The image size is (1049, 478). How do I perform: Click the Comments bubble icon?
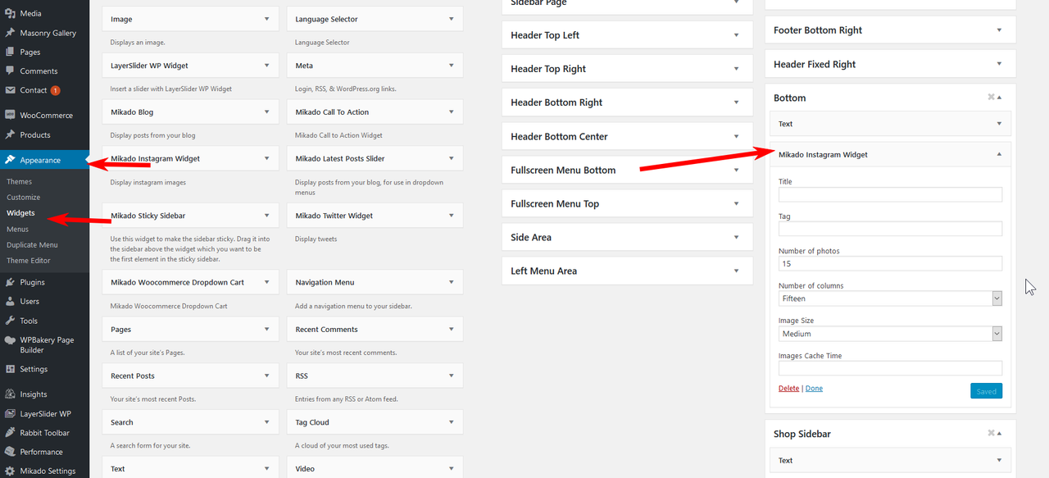click(x=10, y=71)
